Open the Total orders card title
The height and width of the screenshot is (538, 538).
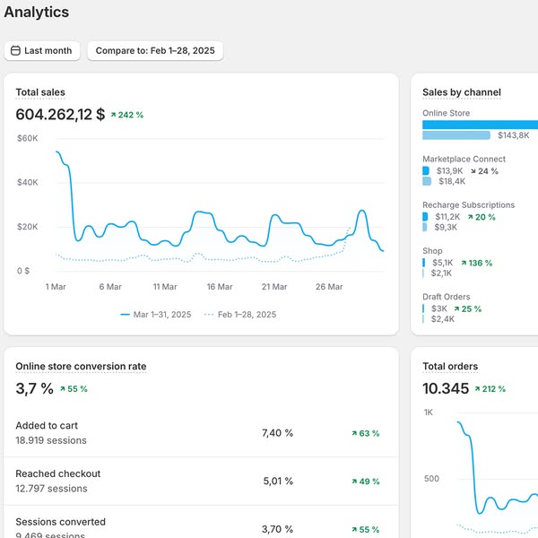point(450,366)
